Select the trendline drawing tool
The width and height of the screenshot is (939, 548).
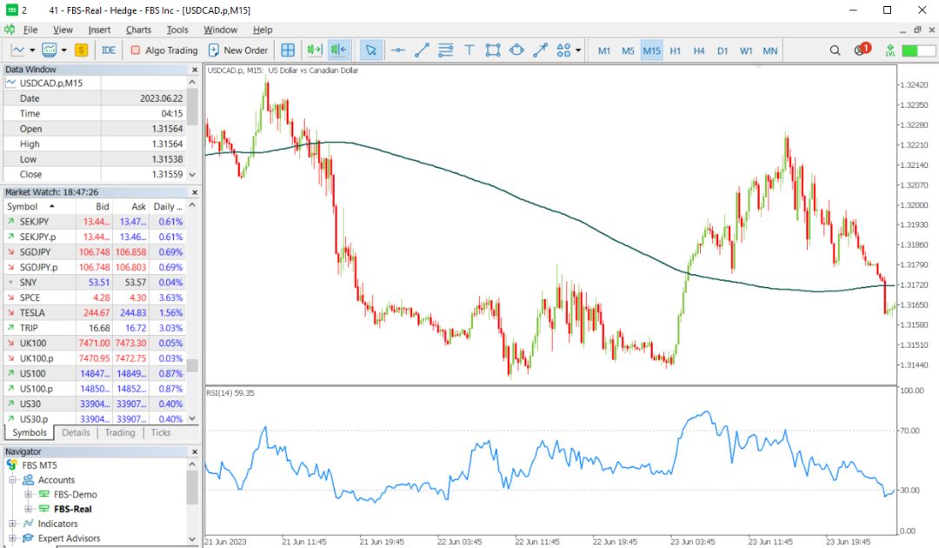[x=422, y=50]
